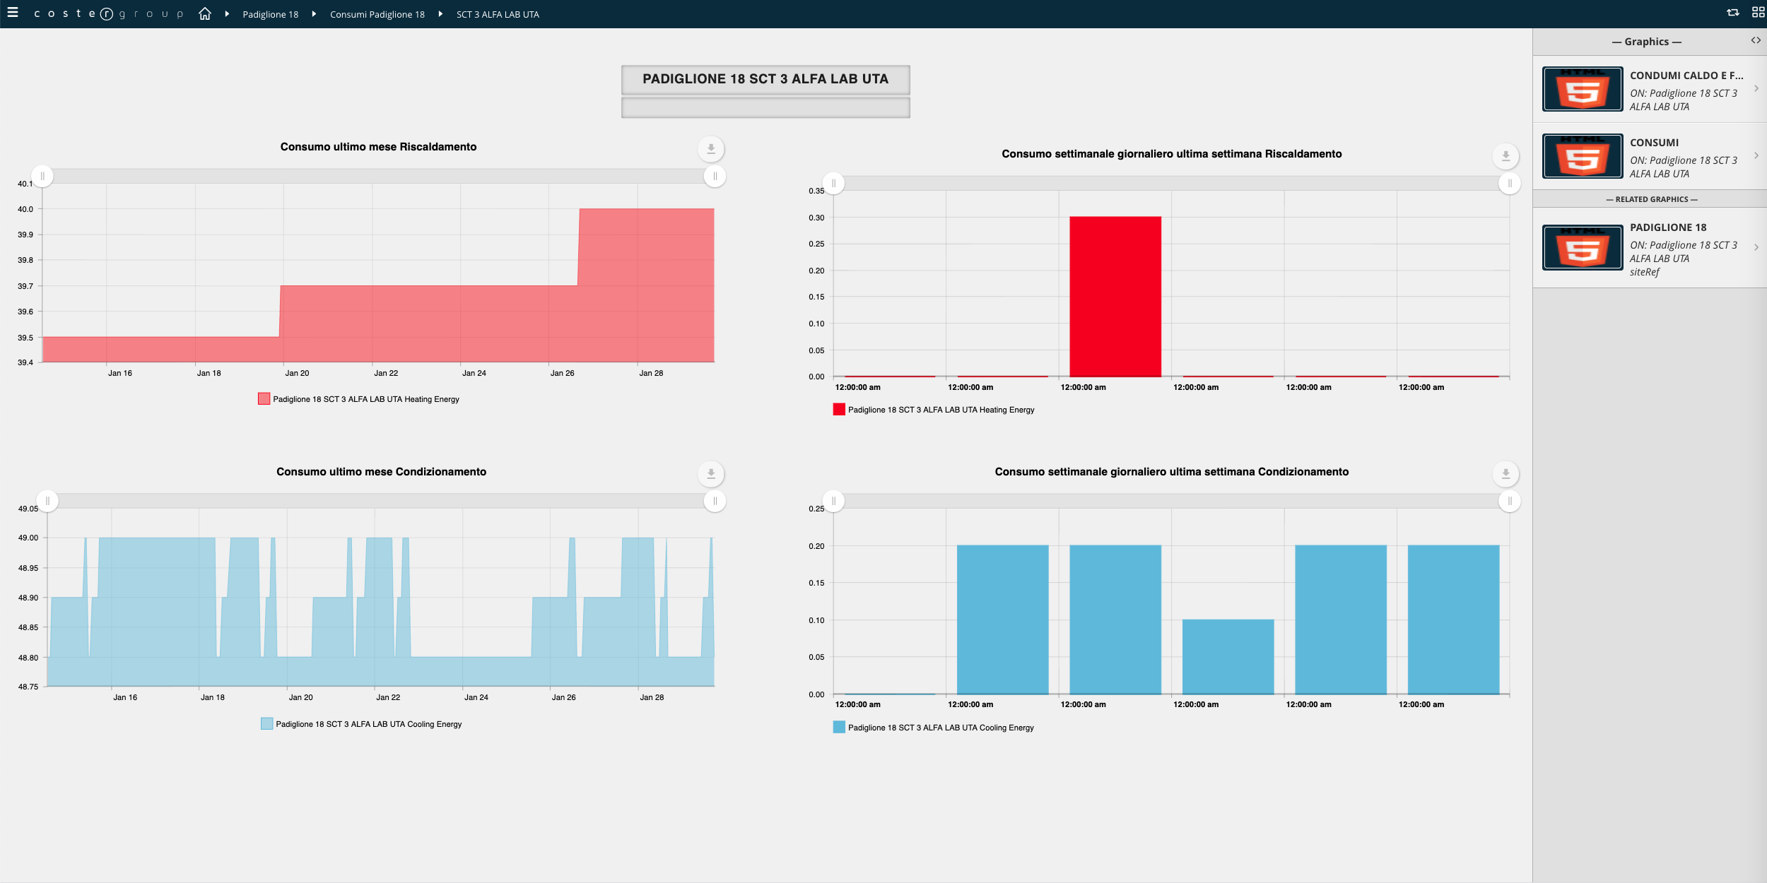Viewport: 1767px width, 883px height.
Task: Click the download icon on Riscaldamento month chart
Action: [x=710, y=148]
